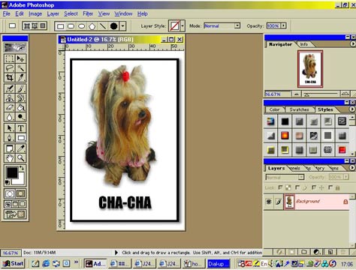
Task: Select the Hand tool
Action: coord(10,158)
